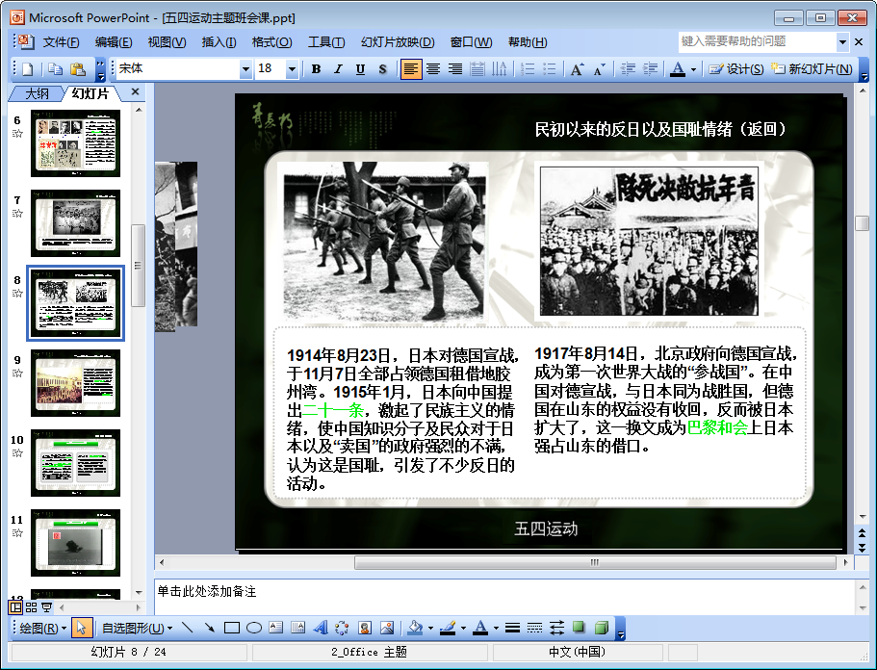877x670 pixels.
Task: Enable right text alignment
Action: click(455, 68)
